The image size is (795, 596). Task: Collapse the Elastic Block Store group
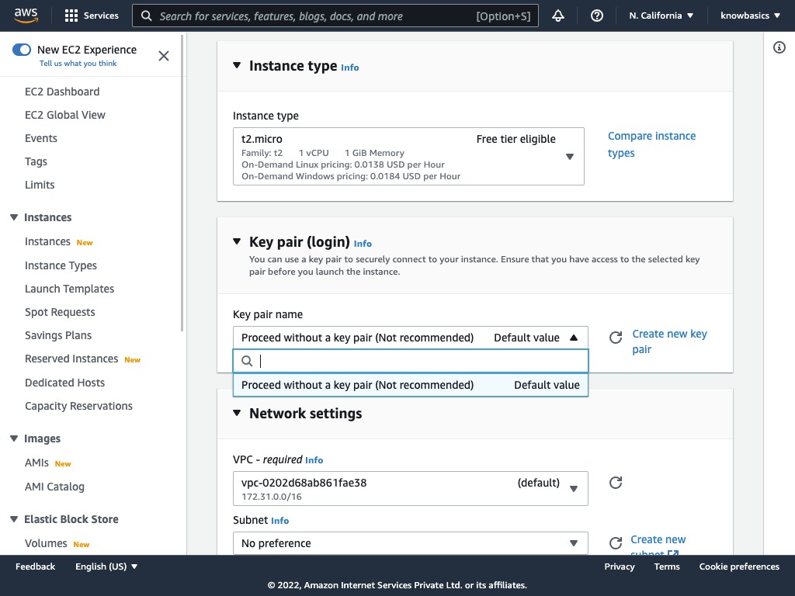point(14,519)
